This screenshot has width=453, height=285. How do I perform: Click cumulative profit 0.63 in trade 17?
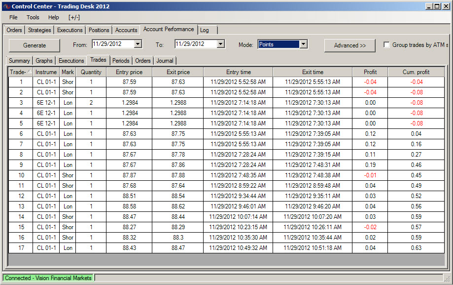(x=416, y=248)
